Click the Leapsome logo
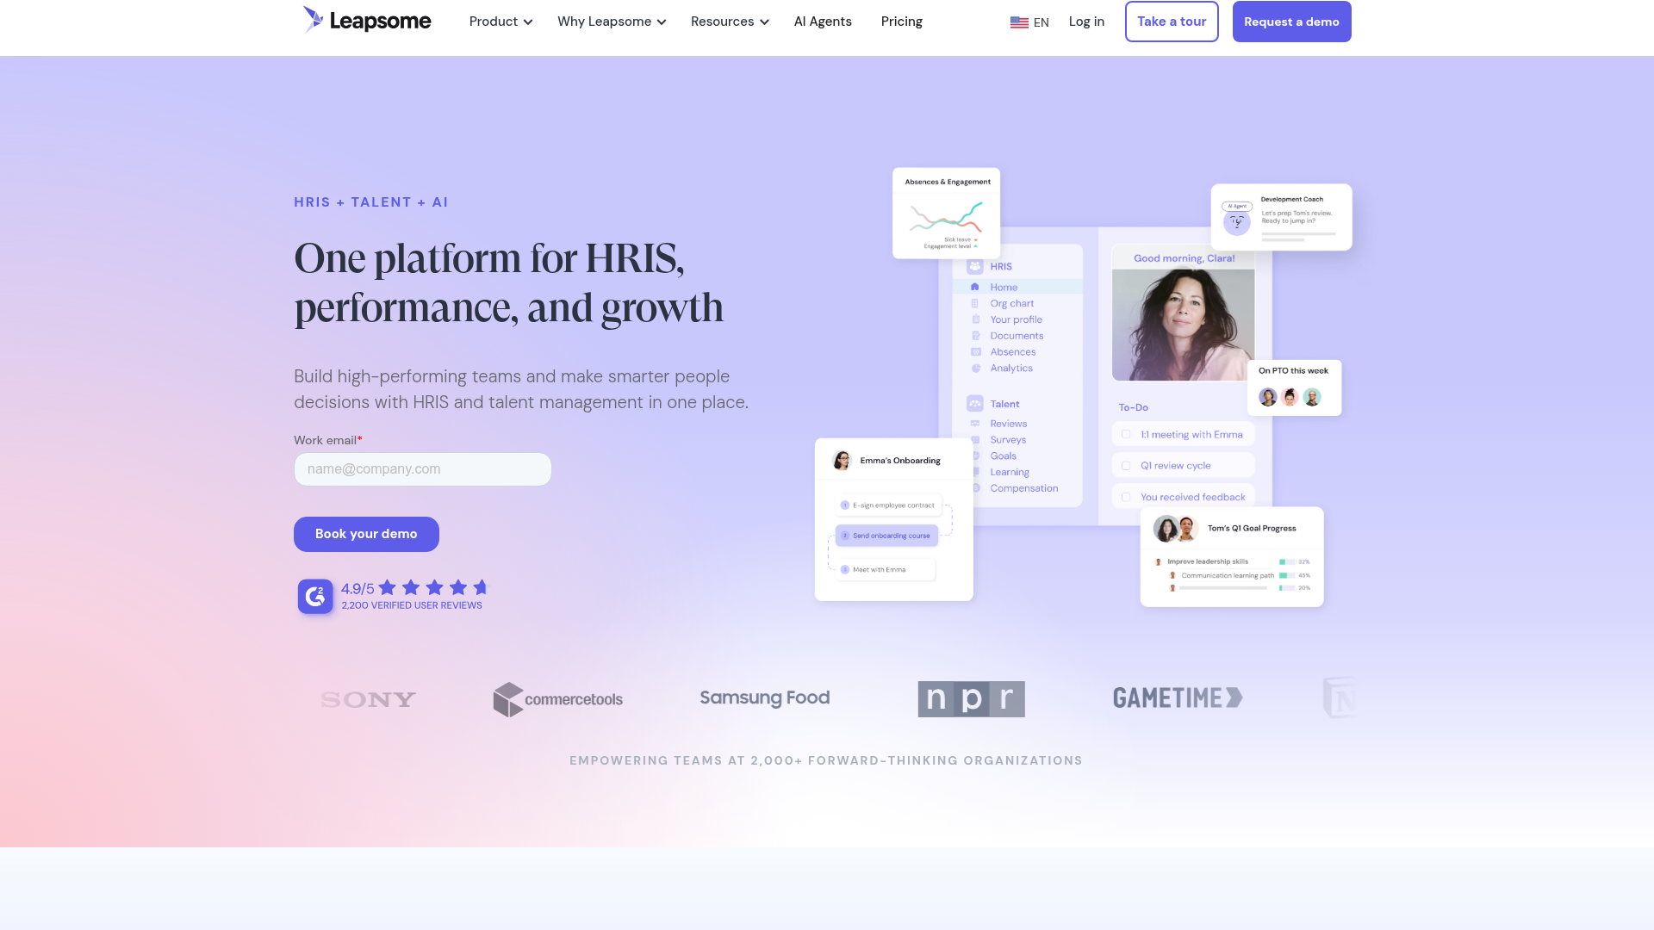Screen dimensions: 1654x930 point(367,21)
